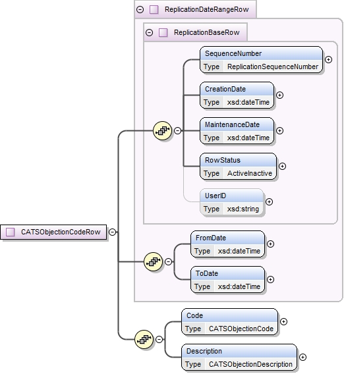Select the SequenceNumber element header
The image size is (344, 374).
(261, 53)
